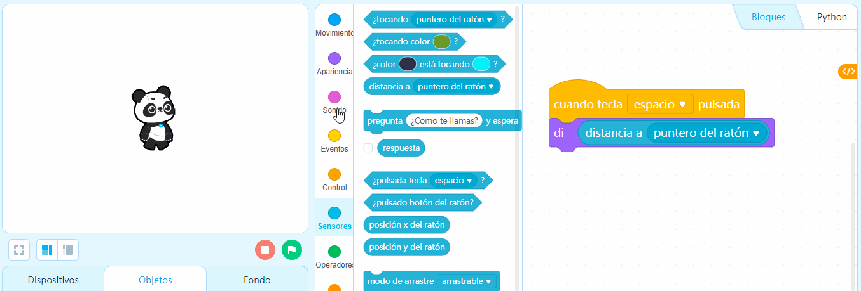This screenshot has width=861, height=291.
Task: Click the respuesta reporter block
Action: (401, 148)
